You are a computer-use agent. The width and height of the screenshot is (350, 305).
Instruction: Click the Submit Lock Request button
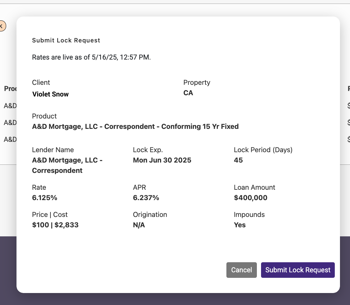pyautogui.click(x=298, y=270)
